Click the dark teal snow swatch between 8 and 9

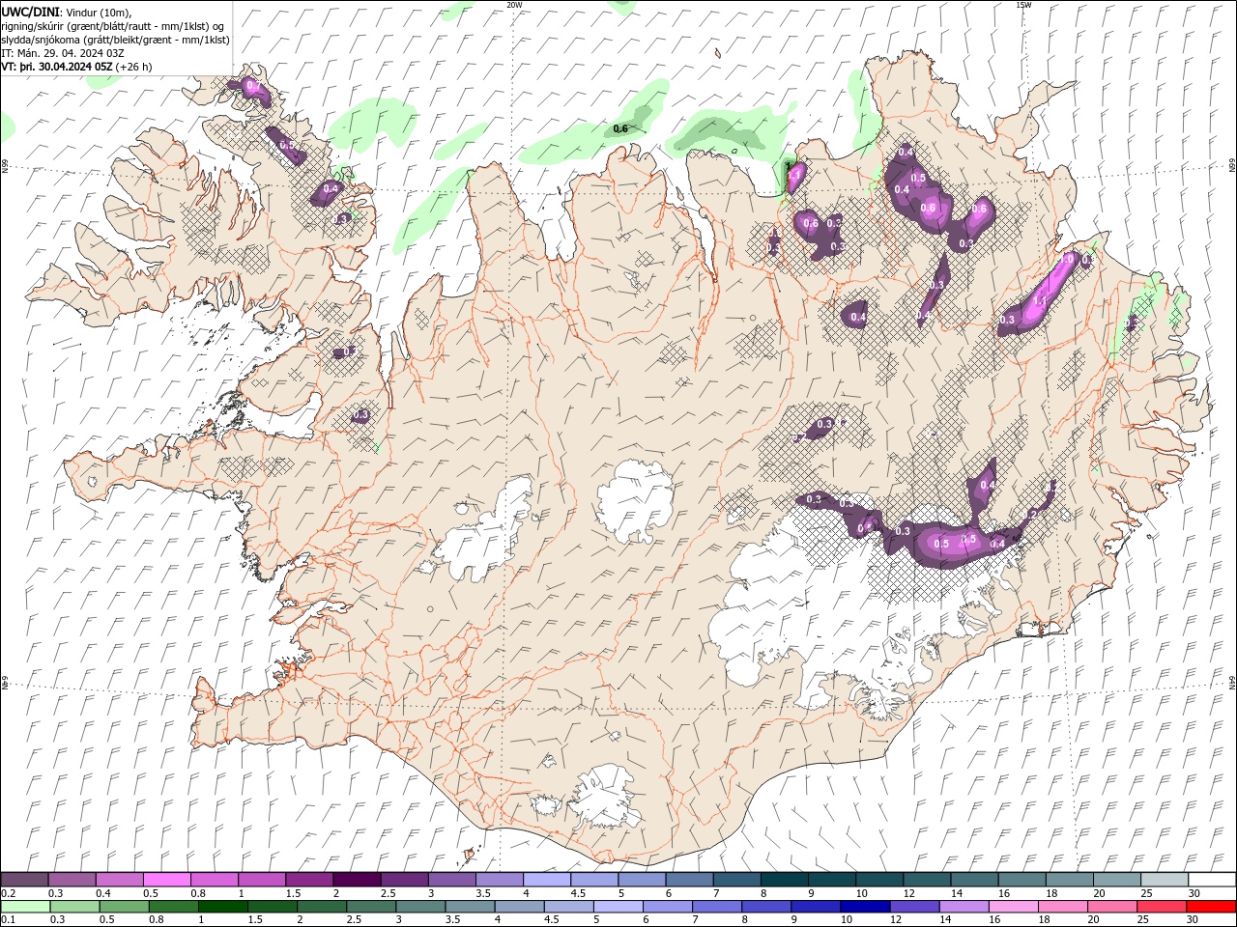(784, 880)
